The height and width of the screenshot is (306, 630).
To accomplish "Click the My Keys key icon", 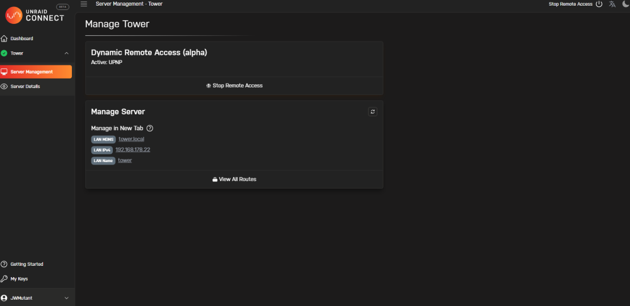I will coord(4,278).
